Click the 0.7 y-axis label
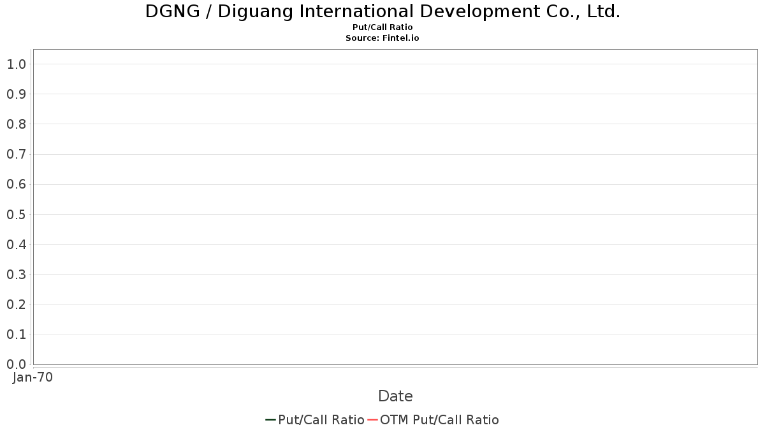The width and height of the screenshot is (765, 430). [16, 154]
